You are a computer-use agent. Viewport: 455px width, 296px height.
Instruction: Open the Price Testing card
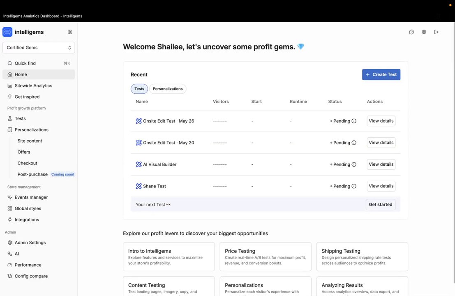(266, 257)
